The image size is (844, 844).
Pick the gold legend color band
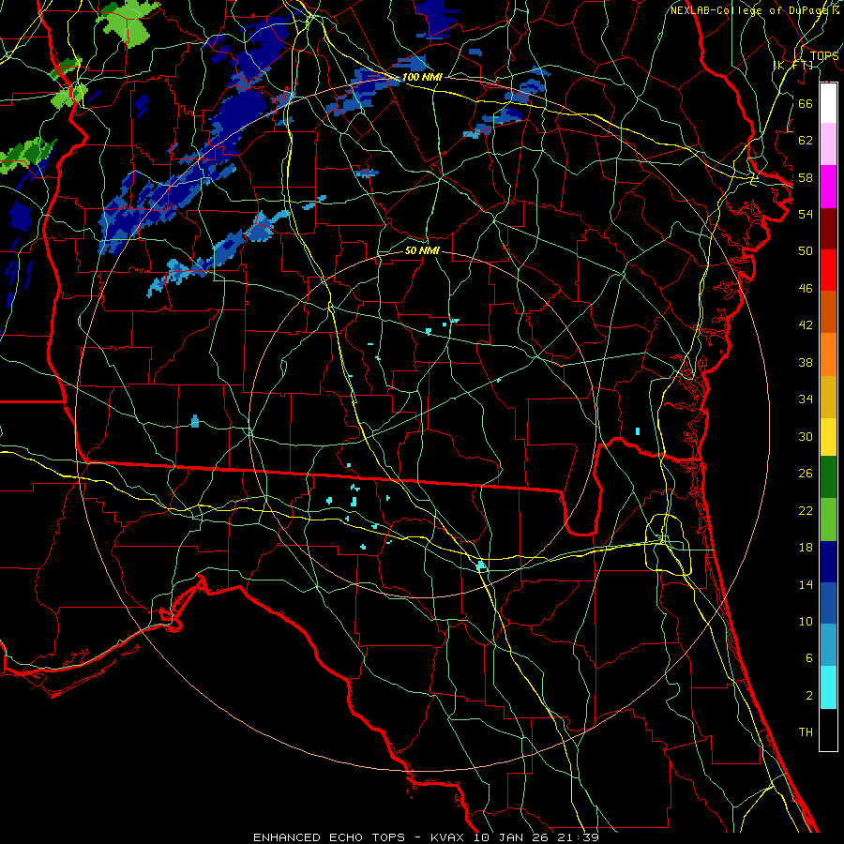tap(828, 397)
